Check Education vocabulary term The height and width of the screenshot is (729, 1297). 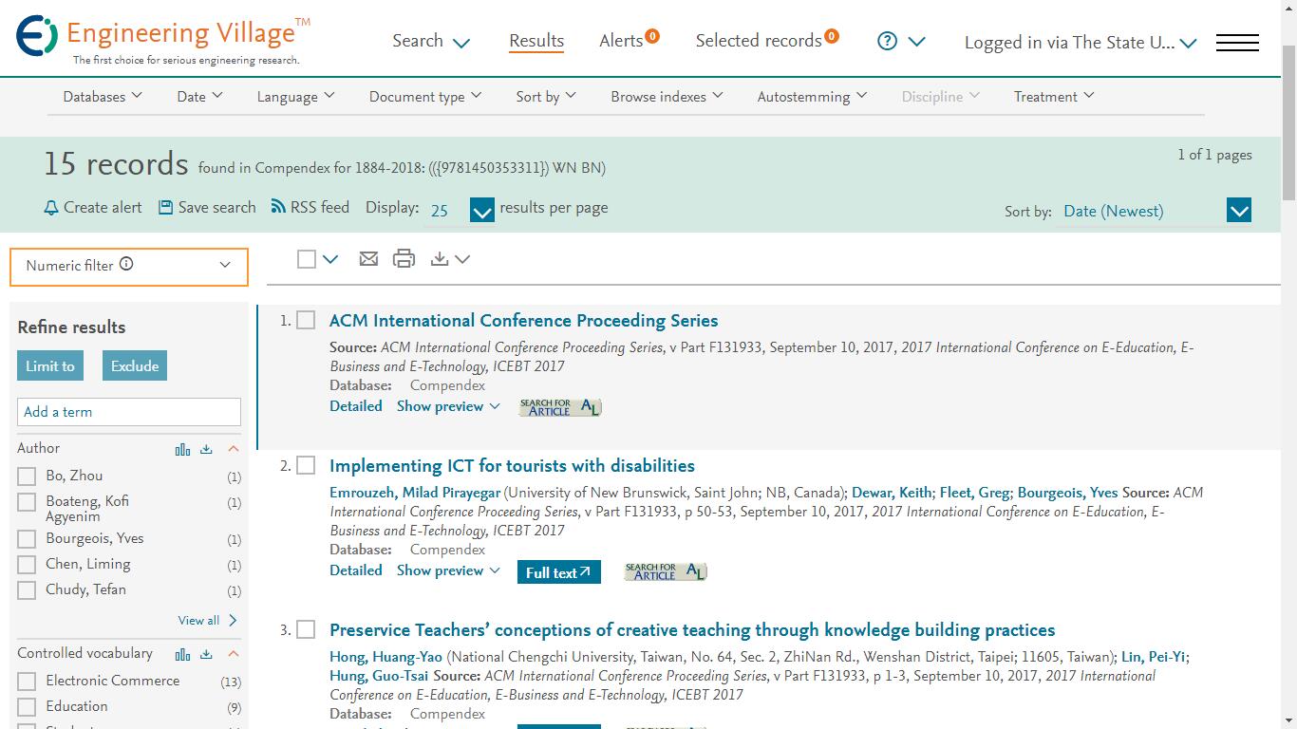click(27, 707)
